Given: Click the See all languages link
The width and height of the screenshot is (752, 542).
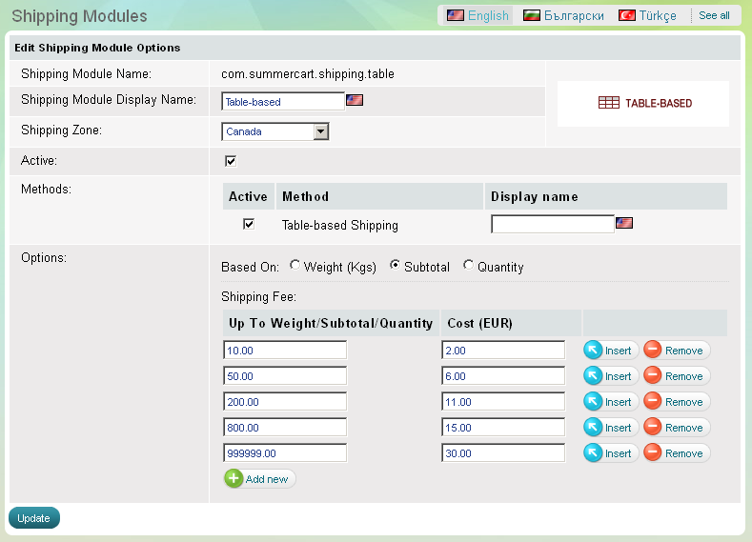Looking at the screenshot, I should [714, 15].
